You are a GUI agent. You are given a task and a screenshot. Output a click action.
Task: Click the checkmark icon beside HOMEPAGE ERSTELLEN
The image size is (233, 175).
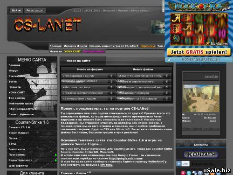tap(169, 60)
